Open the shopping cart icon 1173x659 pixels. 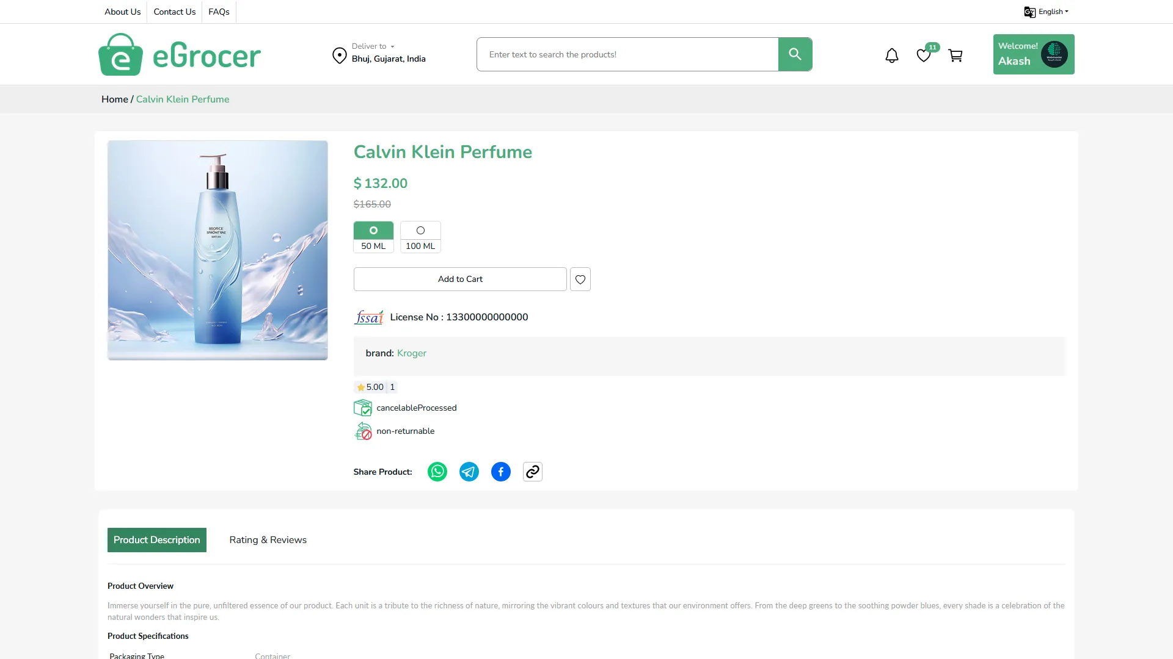coord(956,56)
